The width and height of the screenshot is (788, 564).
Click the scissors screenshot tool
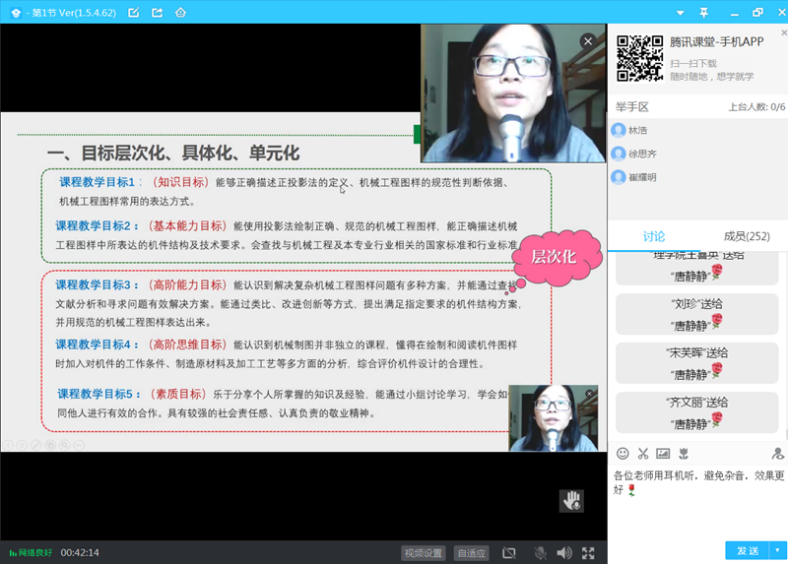tap(643, 454)
